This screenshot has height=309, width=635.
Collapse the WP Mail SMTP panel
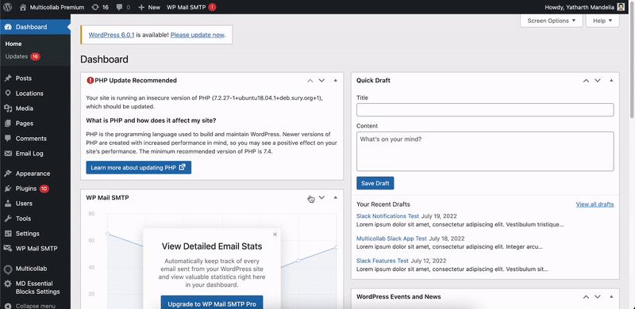coord(335,197)
